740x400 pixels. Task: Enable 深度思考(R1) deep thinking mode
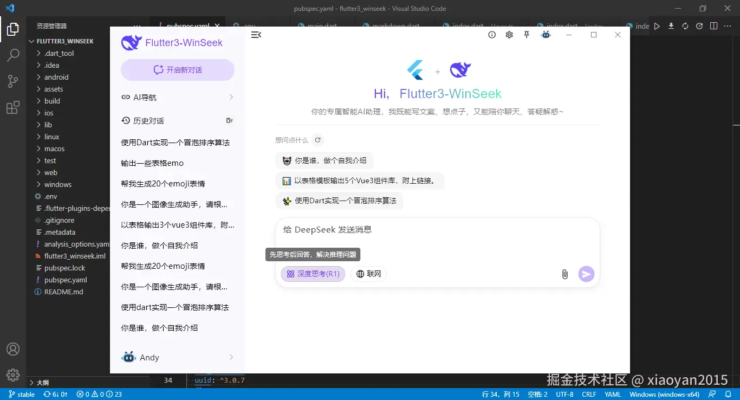313,274
